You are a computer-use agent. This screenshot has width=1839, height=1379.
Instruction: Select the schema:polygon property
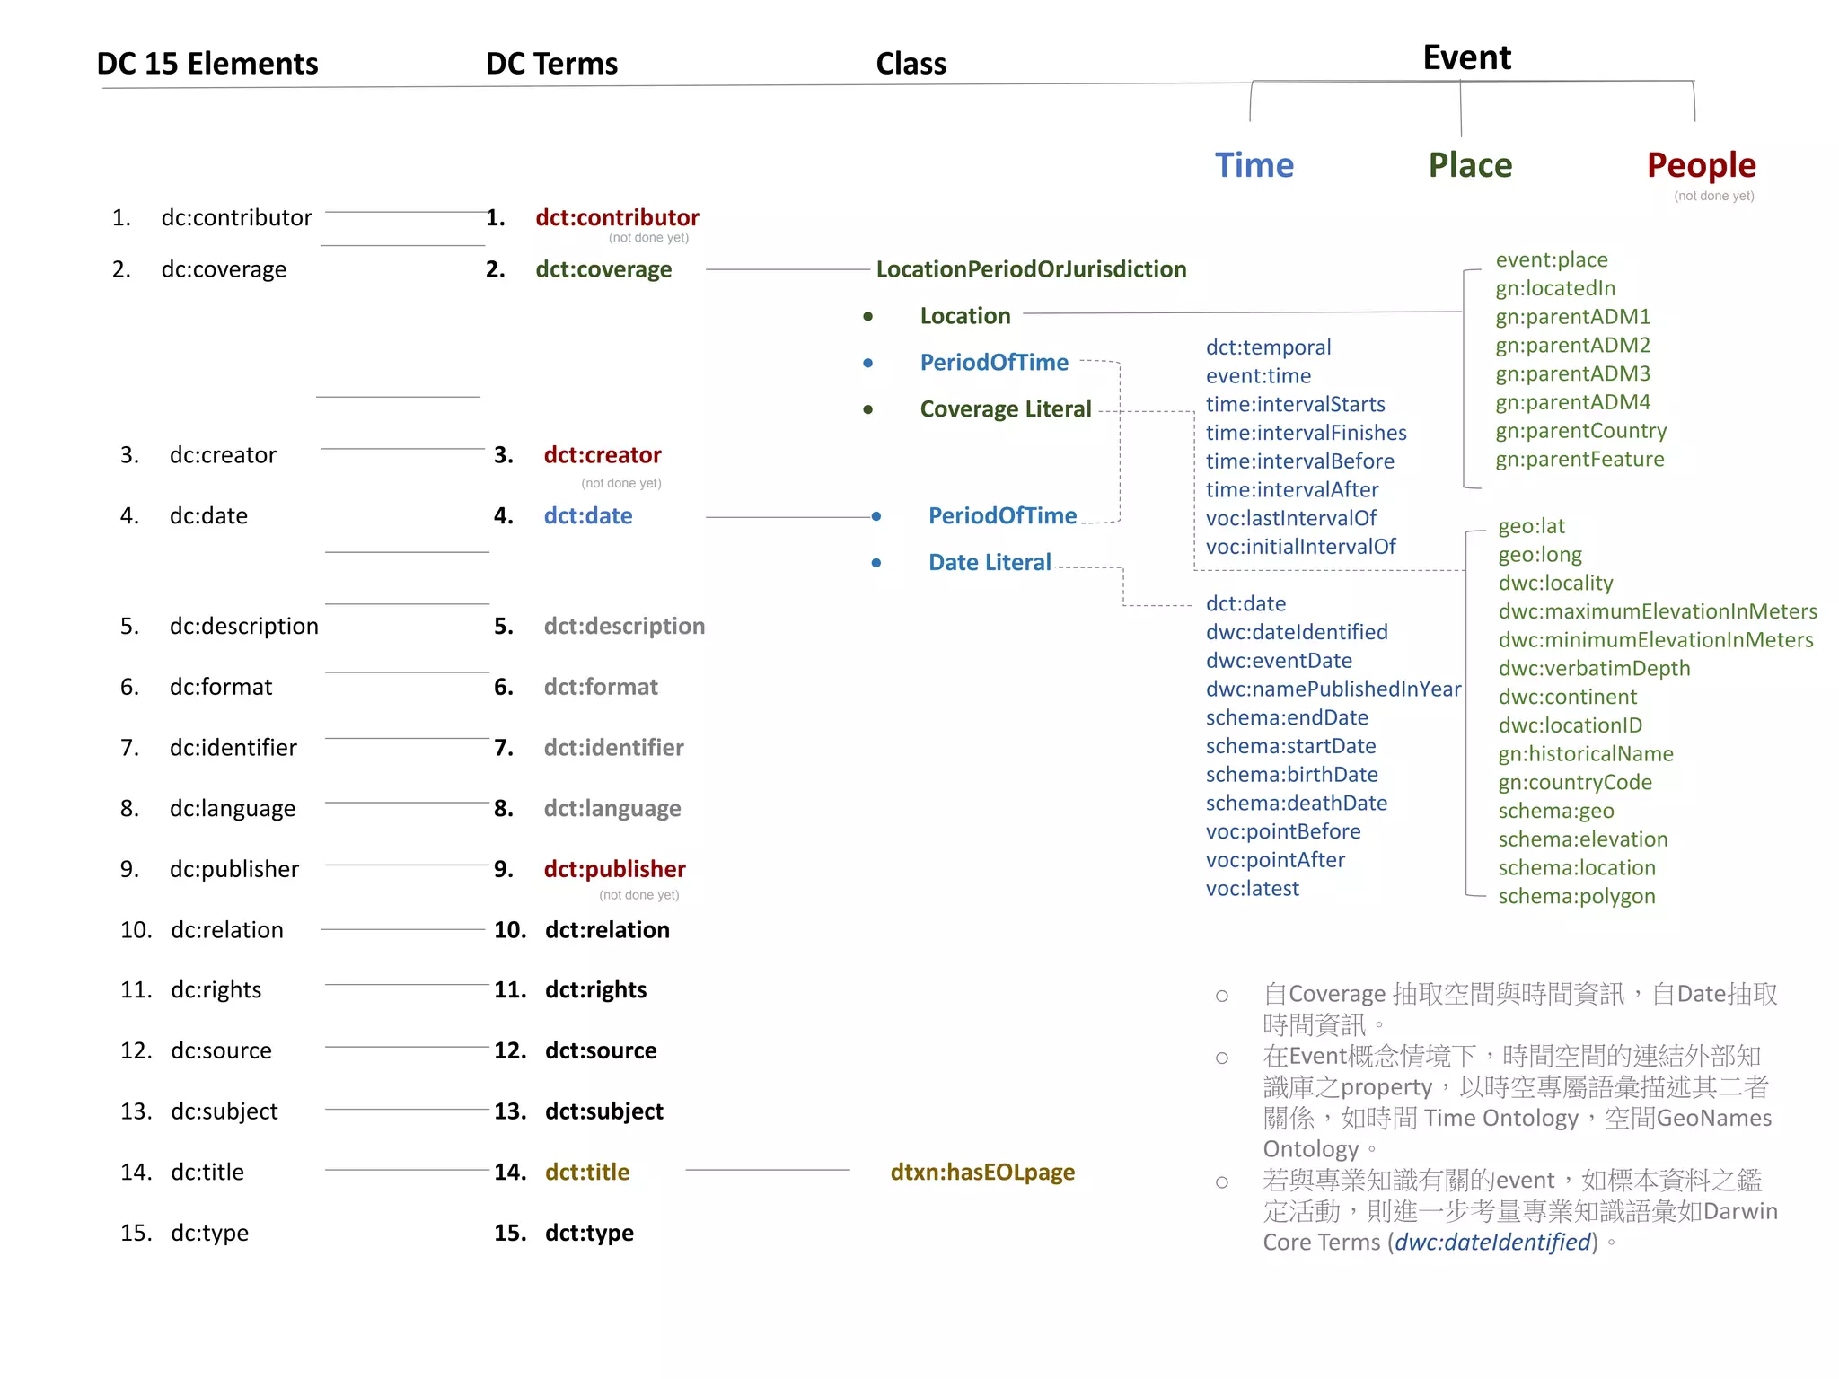1576,896
